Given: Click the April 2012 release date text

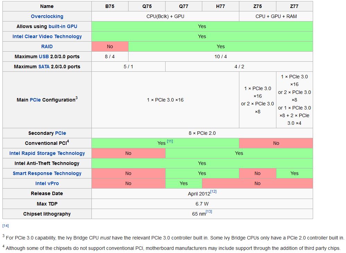Looking at the screenshot, I should [x=199, y=194].
